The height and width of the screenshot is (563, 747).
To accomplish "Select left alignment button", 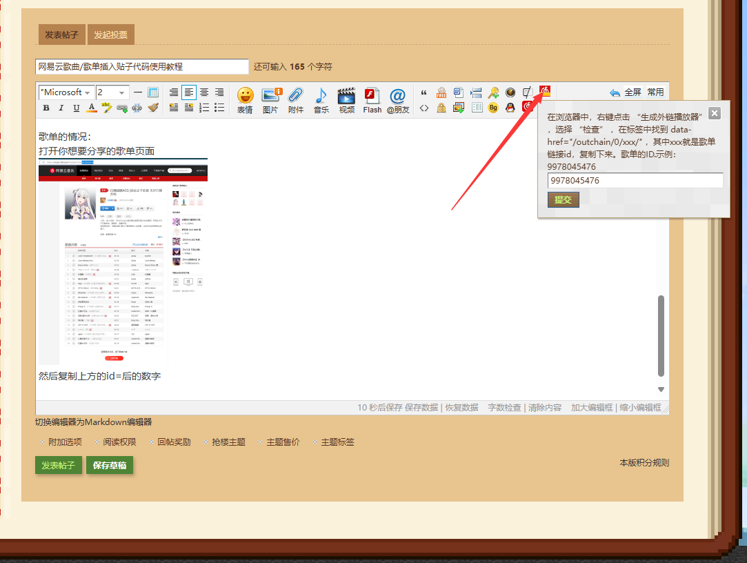I will 189,92.
